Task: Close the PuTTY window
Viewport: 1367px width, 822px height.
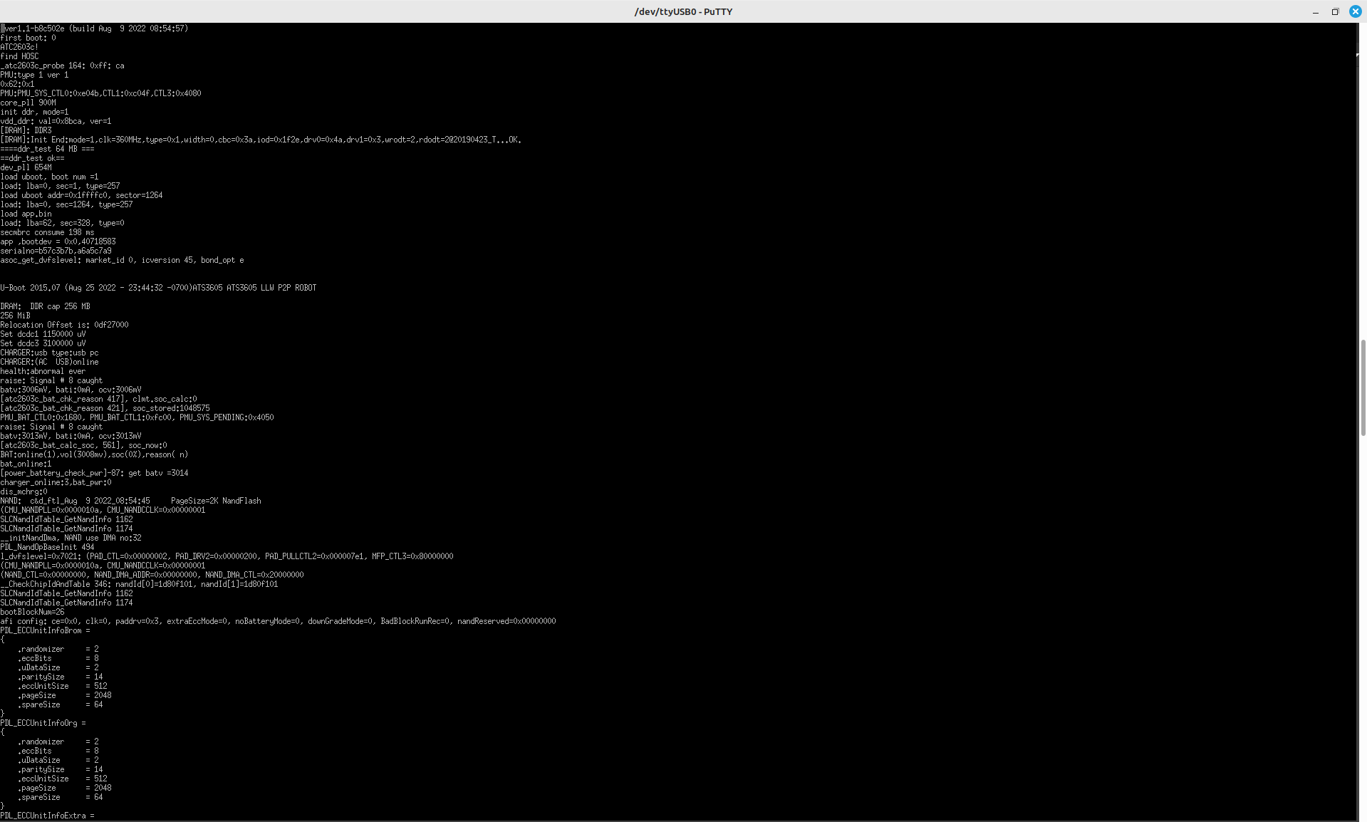Action: point(1355,11)
